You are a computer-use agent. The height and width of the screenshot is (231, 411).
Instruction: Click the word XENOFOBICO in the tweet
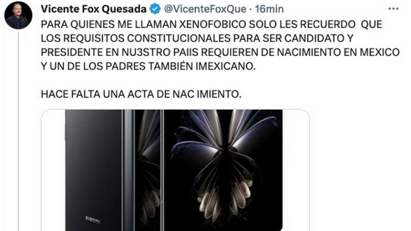(x=213, y=24)
